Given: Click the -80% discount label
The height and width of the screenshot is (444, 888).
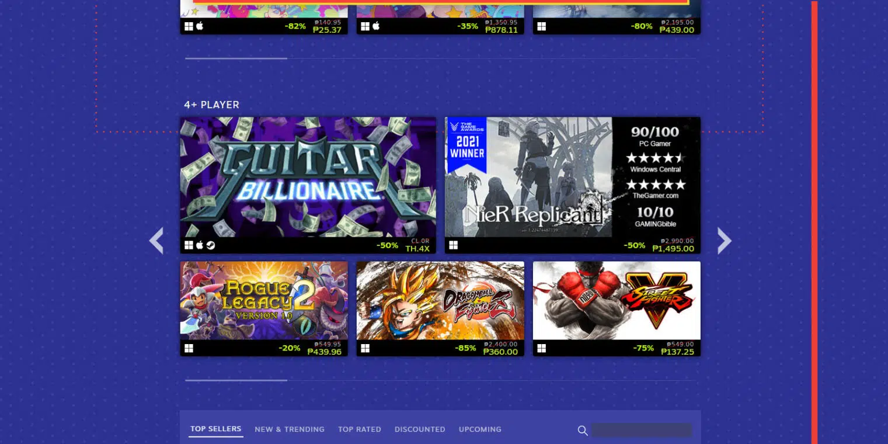Looking at the screenshot, I should 642,26.
